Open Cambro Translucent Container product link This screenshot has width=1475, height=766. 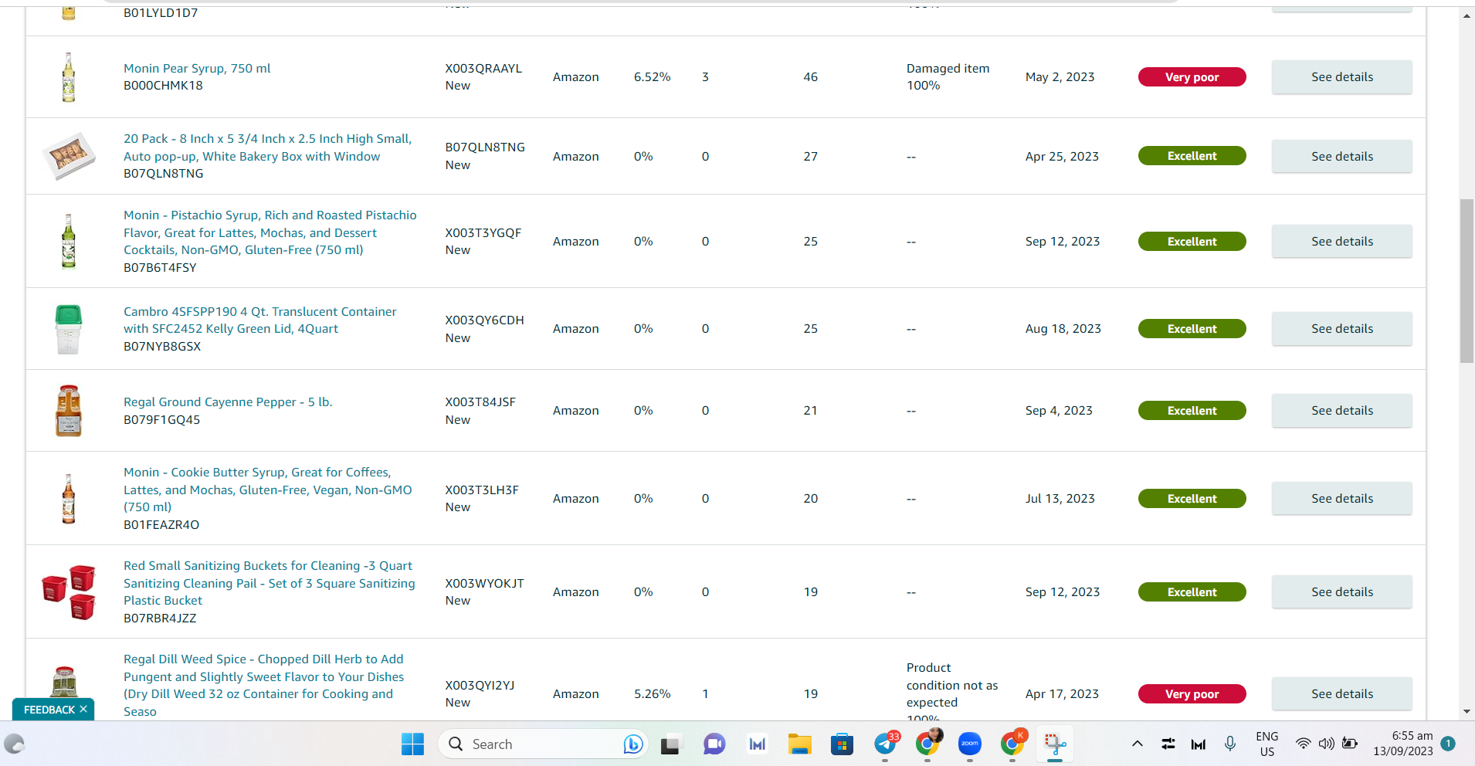(x=260, y=320)
